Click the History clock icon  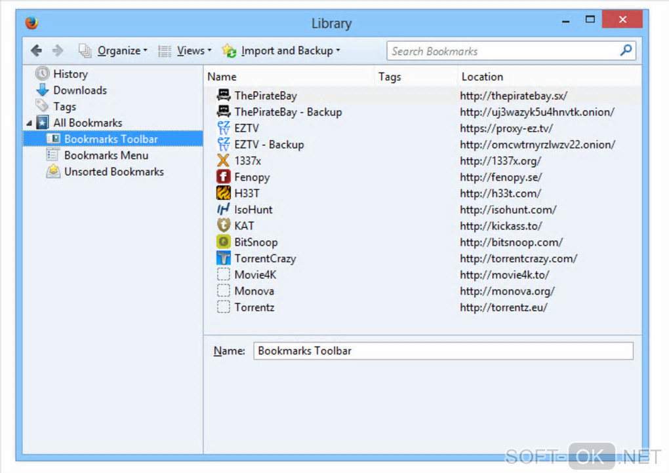coord(42,74)
